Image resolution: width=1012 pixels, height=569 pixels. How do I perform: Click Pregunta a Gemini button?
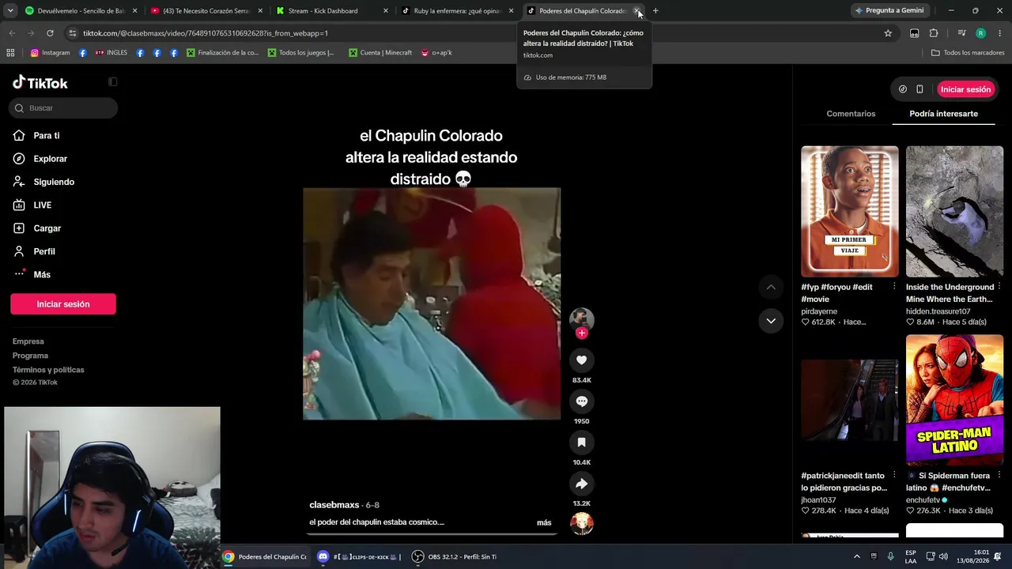pyautogui.click(x=889, y=11)
